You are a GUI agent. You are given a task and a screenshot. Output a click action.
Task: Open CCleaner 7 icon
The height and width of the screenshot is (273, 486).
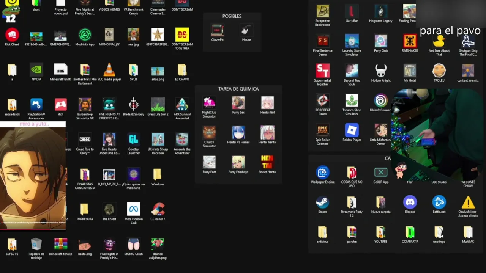(x=158, y=209)
